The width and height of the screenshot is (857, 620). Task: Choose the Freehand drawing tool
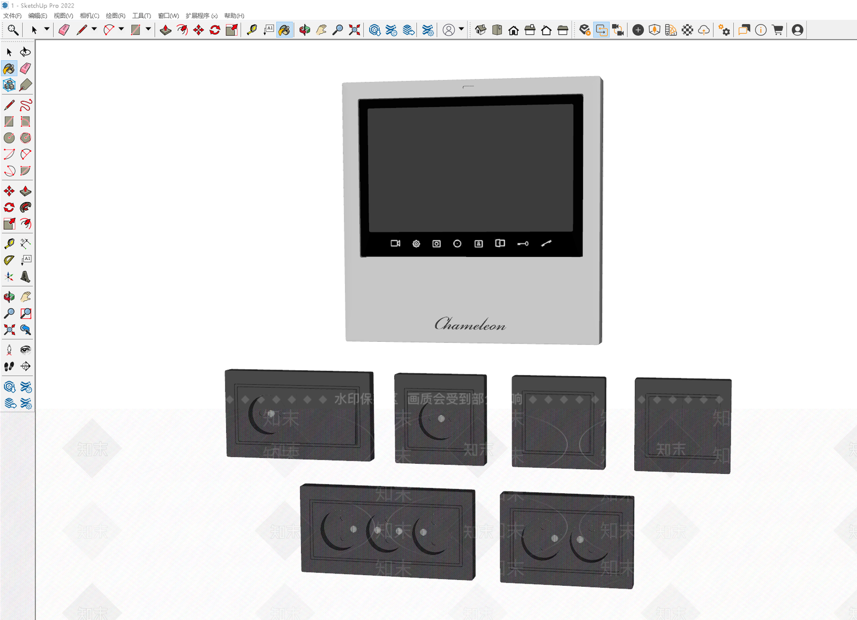[x=25, y=105]
